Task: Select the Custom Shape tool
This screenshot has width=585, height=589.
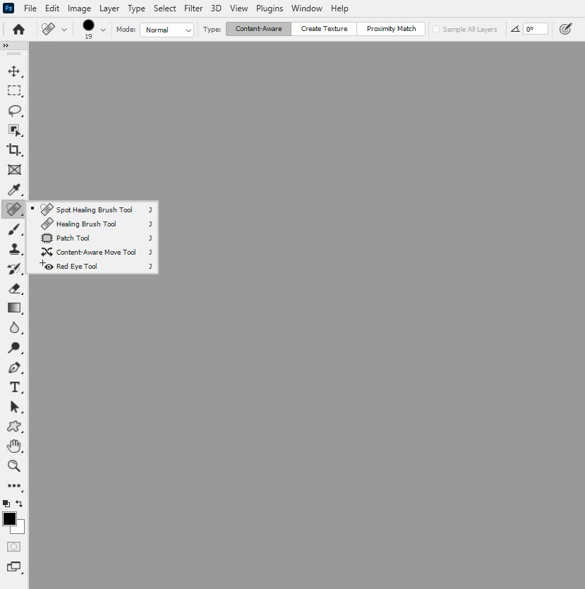Action: click(x=14, y=426)
